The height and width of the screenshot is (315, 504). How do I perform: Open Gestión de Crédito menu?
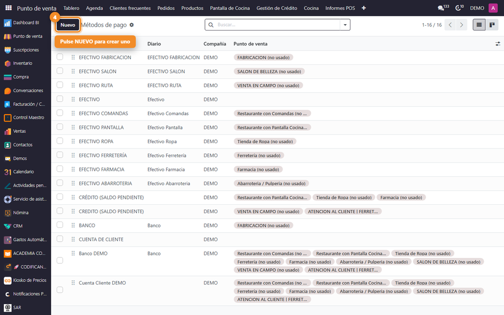tap(277, 8)
